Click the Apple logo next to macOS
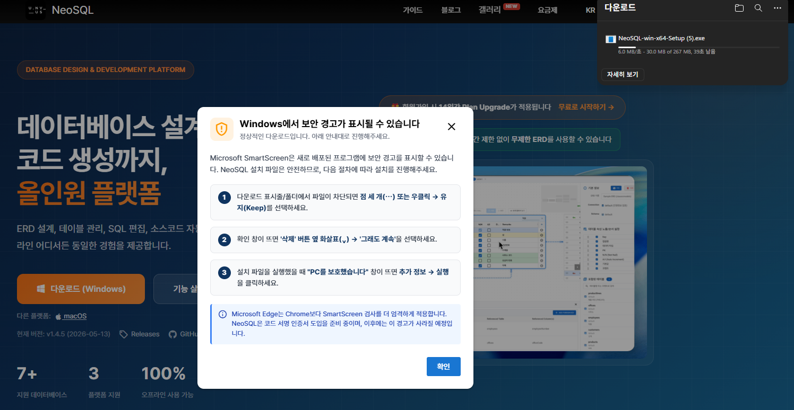Screen dimensions: 794x410 (x=58, y=316)
